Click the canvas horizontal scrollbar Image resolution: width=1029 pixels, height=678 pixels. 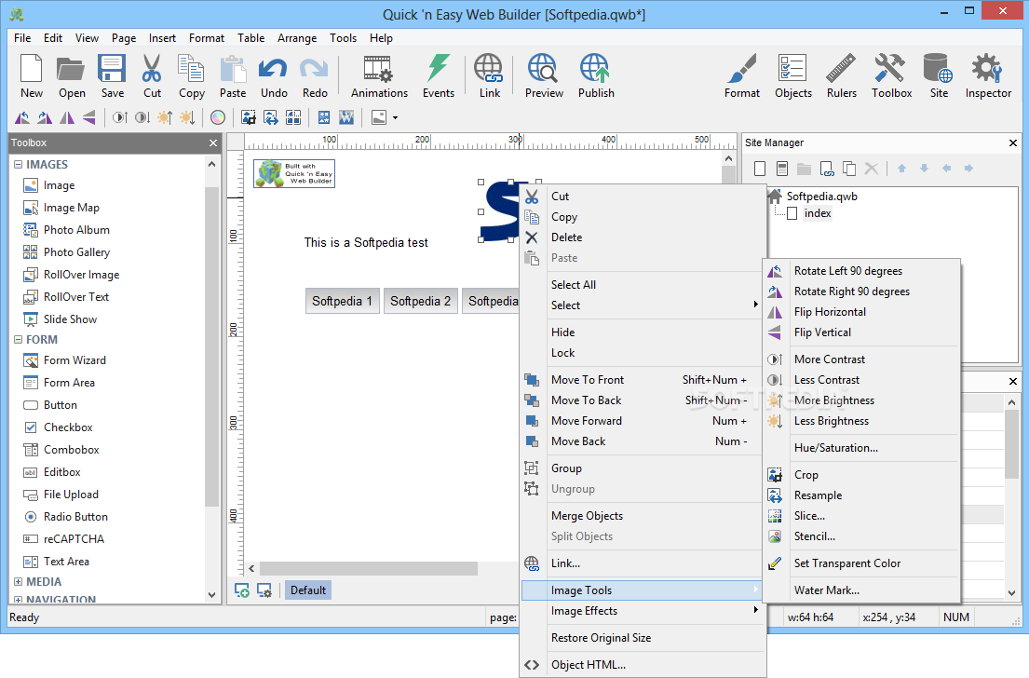(368, 568)
